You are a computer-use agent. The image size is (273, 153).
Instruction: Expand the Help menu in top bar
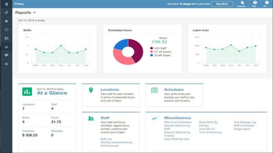pos(255,4)
